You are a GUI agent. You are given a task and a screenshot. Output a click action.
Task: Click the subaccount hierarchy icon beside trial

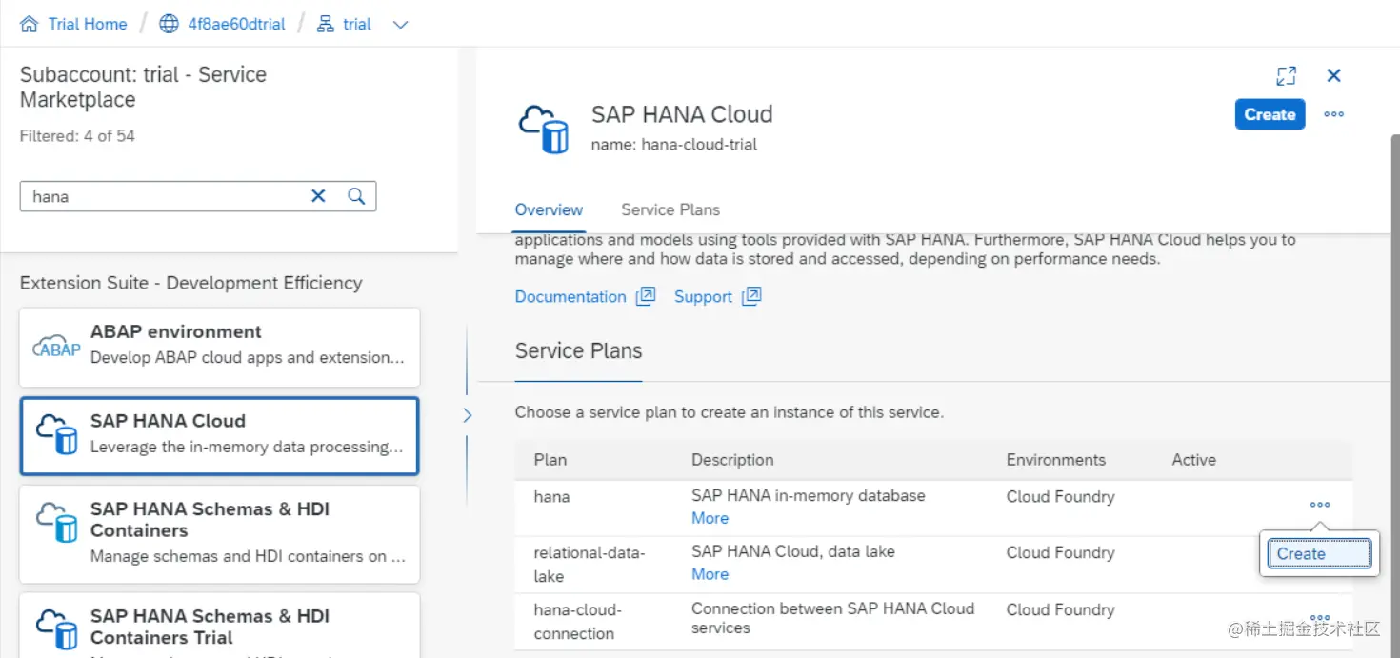point(327,24)
